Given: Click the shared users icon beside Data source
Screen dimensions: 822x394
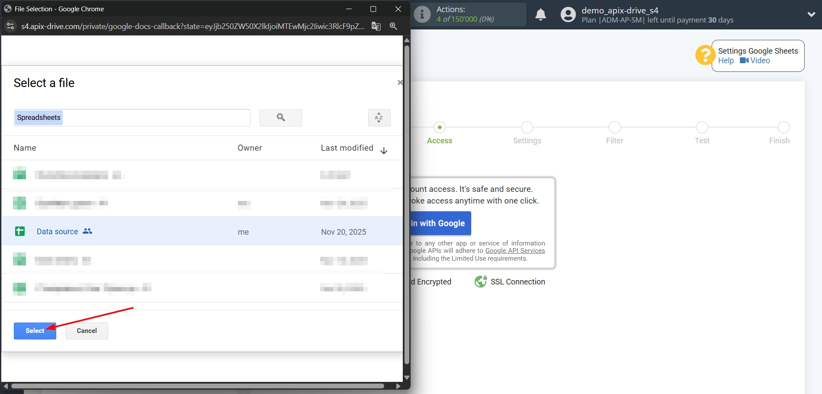Looking at the screenshot, I should (87, 231).
